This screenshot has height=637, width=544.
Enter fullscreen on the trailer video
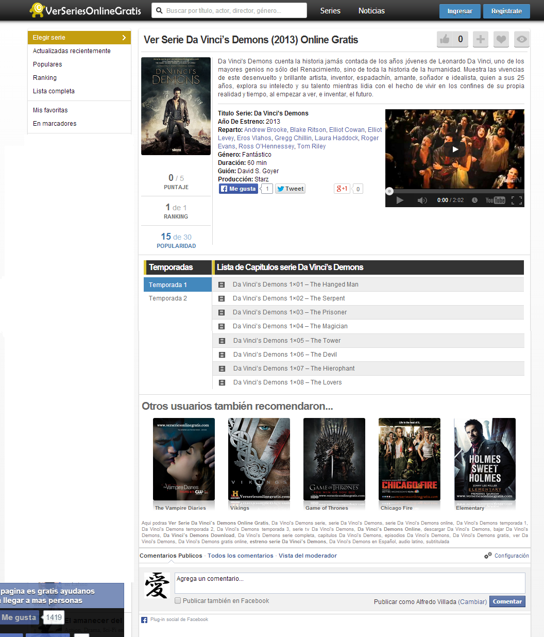[516, 200]
